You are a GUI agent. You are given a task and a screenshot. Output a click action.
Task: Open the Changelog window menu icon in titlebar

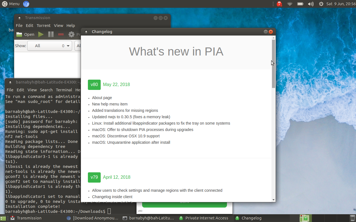click(86, 32)
